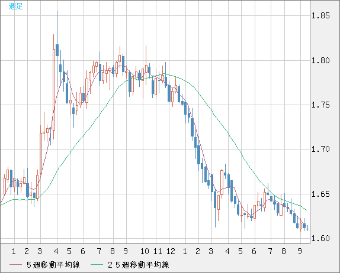The width and height of the screenshot is (340, 273).
Task: Click the ２５週移動平均線 legend label
Action: [139, 265]
